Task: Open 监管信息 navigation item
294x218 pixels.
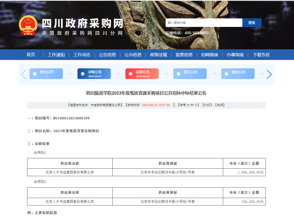Action: pos(184,55)
